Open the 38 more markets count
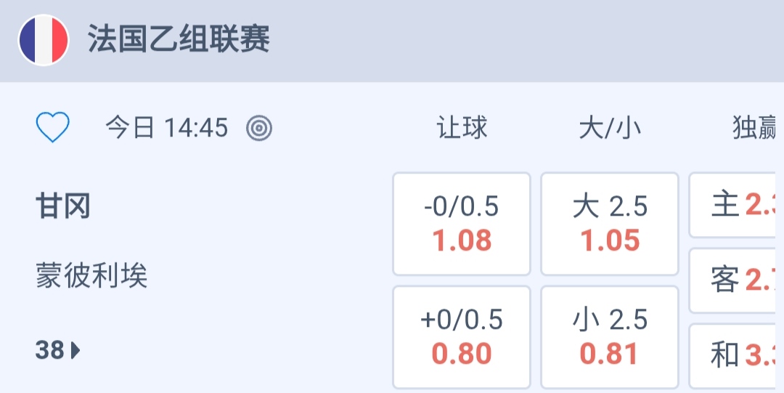The width and height of the screenshot is (784, 393). click(50, 351)
